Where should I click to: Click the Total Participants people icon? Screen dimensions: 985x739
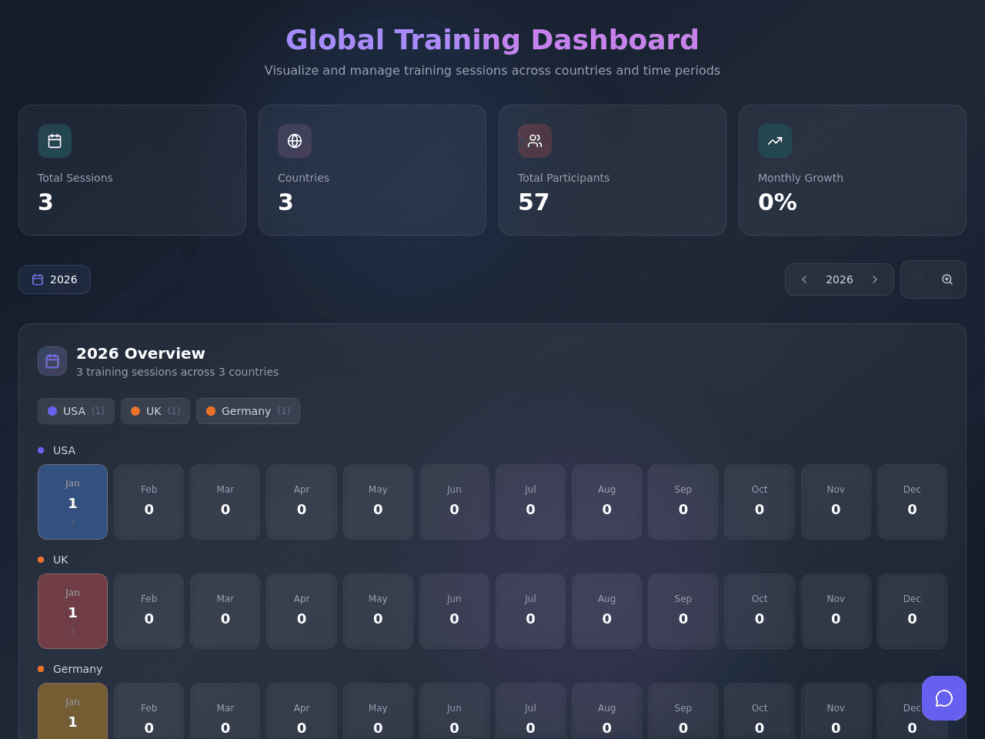tap(535, 141)
